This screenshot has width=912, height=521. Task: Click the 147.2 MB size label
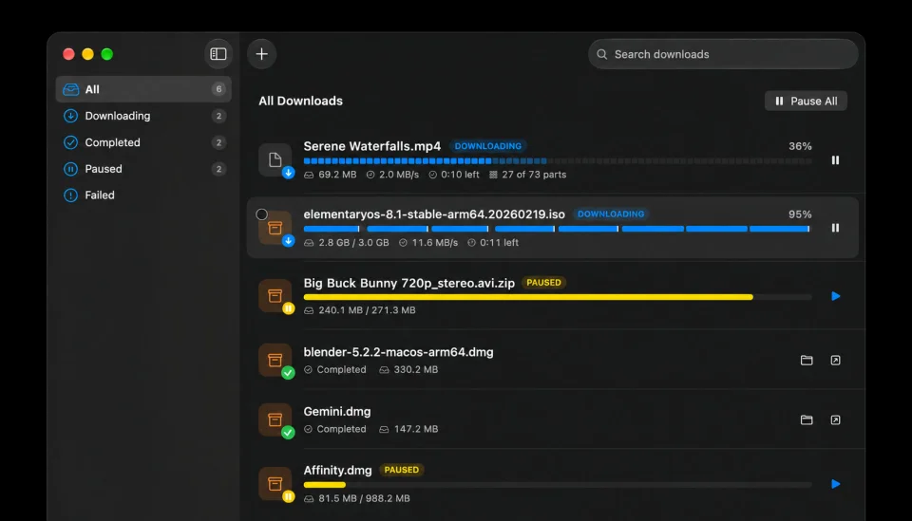tap(416, 429)
